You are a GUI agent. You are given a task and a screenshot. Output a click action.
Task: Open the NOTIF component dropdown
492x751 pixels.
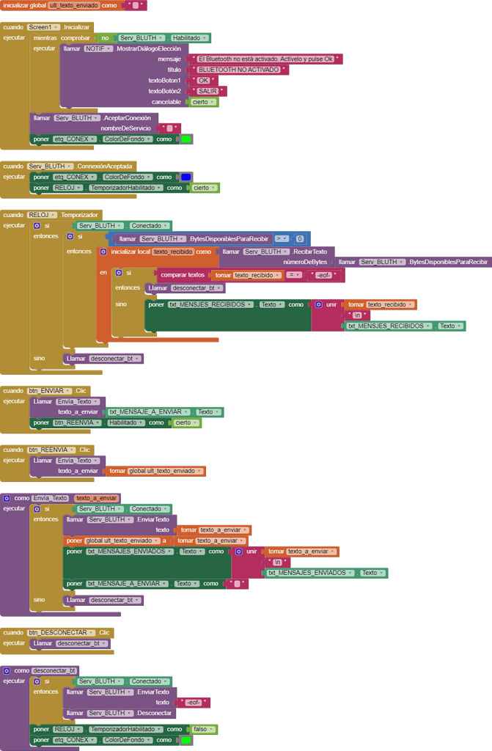tap(98, 48)
